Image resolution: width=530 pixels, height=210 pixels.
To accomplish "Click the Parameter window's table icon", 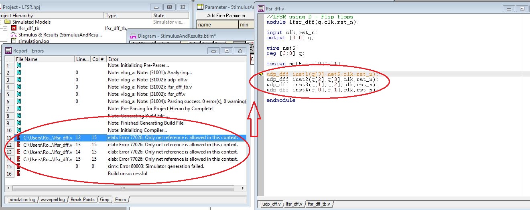I will click(200, 7).
